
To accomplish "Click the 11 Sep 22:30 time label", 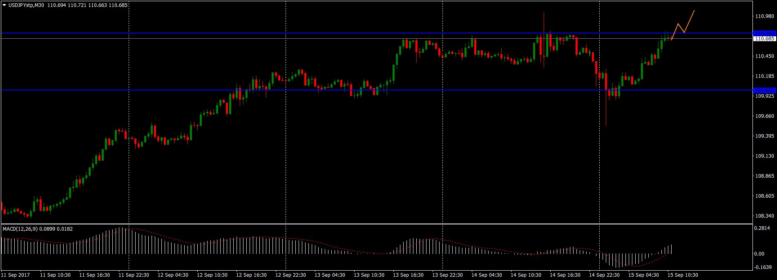I will (134, 275).
